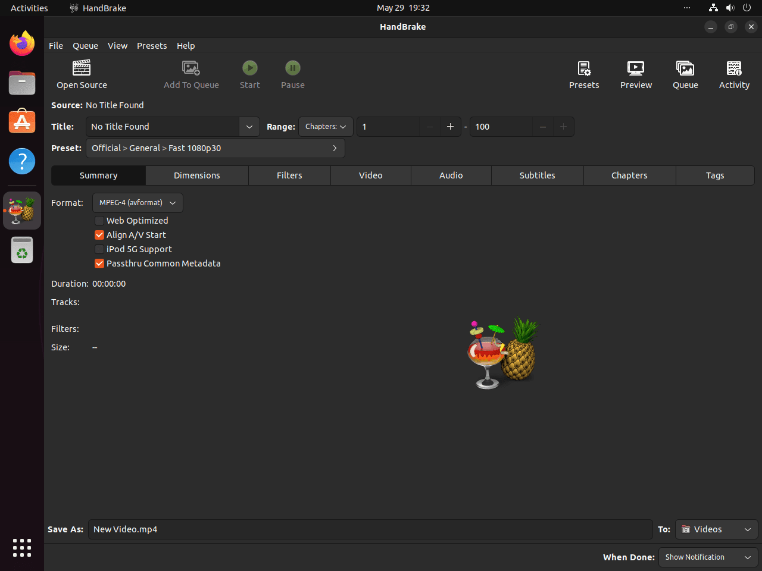Image resolution: width=762 pixels, height=571 pixels.
Task: Click the Pause encoding icon
Action: click(x=293, y=68)
